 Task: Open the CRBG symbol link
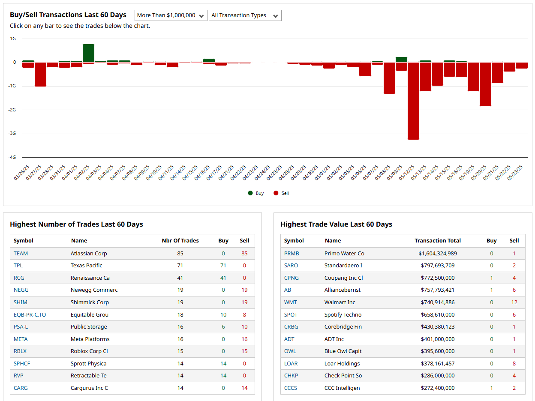291,326
